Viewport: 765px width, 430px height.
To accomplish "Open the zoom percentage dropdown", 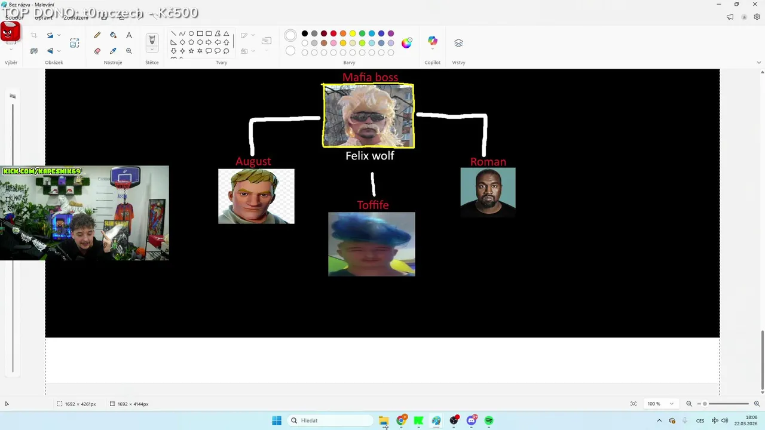I will click(x=672, y=404).
